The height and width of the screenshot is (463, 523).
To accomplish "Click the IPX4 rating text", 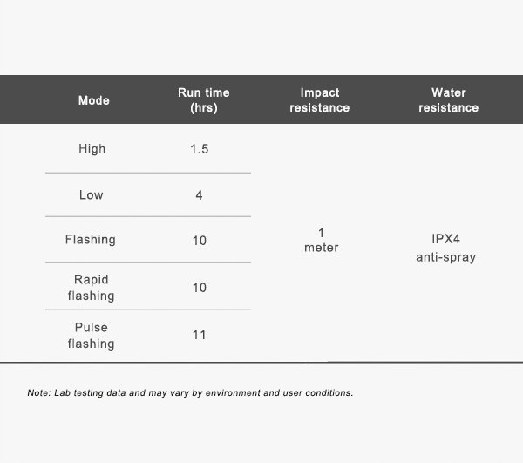I will click(445, 239).
